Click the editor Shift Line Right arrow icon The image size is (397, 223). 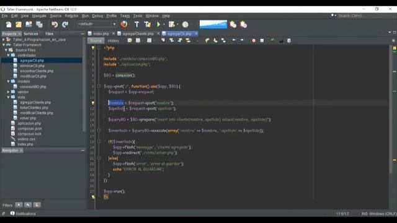(242, 40)
